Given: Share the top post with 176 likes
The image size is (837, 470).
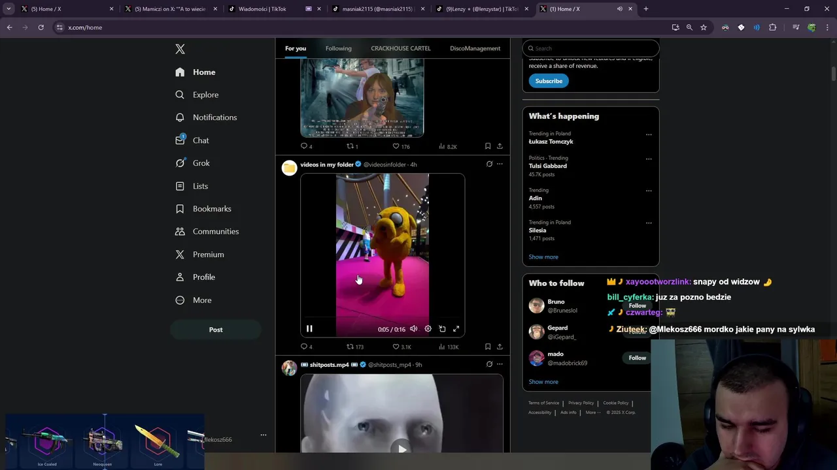Looking at the screenshot, I should (500, 146).
